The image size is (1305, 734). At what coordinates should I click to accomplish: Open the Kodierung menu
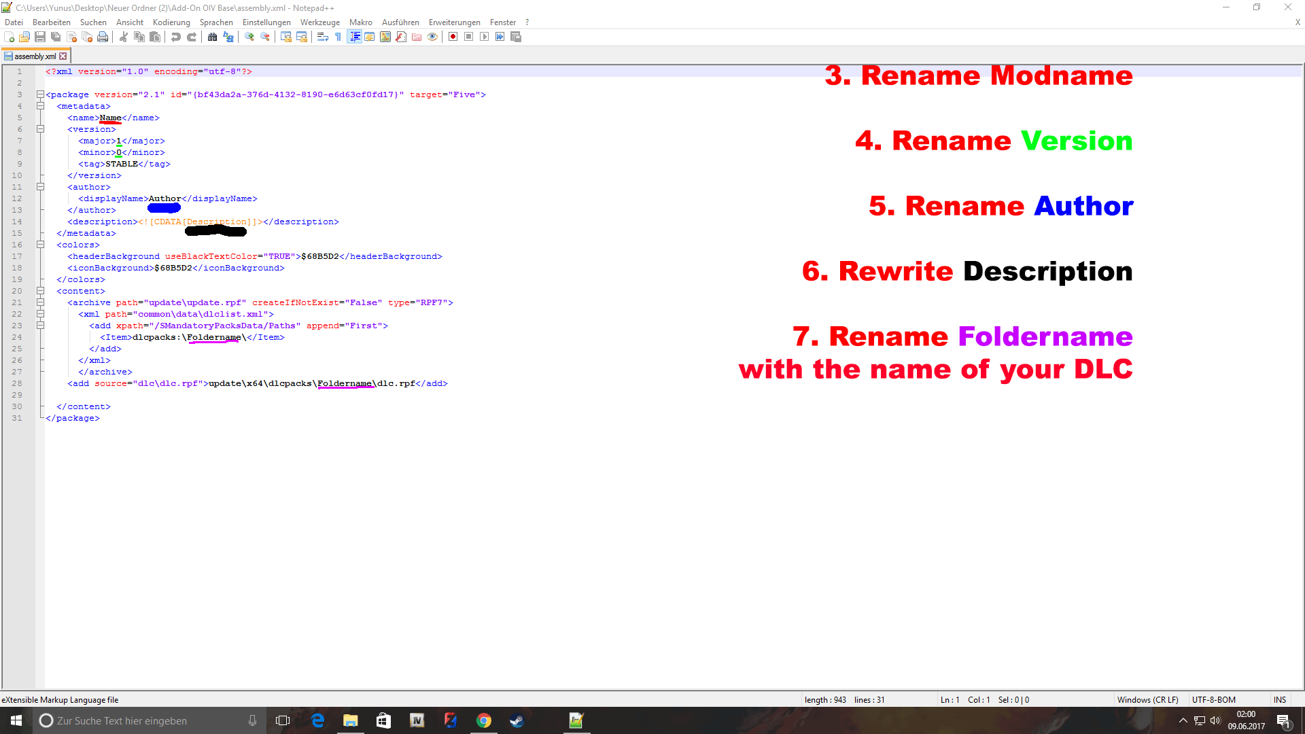click(x=171, y=22)
